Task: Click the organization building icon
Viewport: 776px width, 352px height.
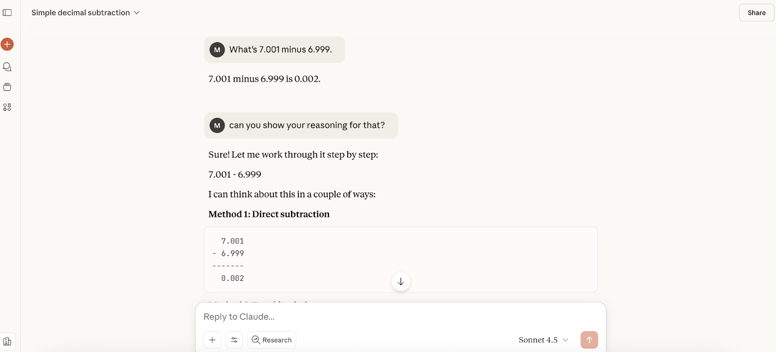Action: tap(7, 341)
